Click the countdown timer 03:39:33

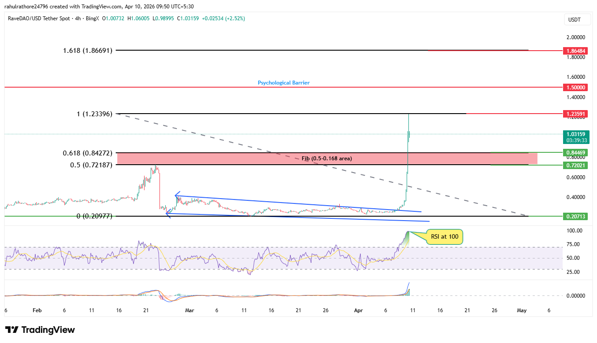pyautogui.click(x=577, y=140)
